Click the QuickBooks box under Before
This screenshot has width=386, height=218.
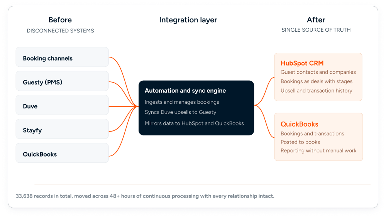pos(62,153)
